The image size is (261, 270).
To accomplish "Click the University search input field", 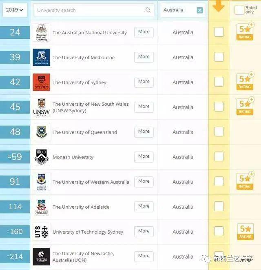I will (x=93, y=10).
